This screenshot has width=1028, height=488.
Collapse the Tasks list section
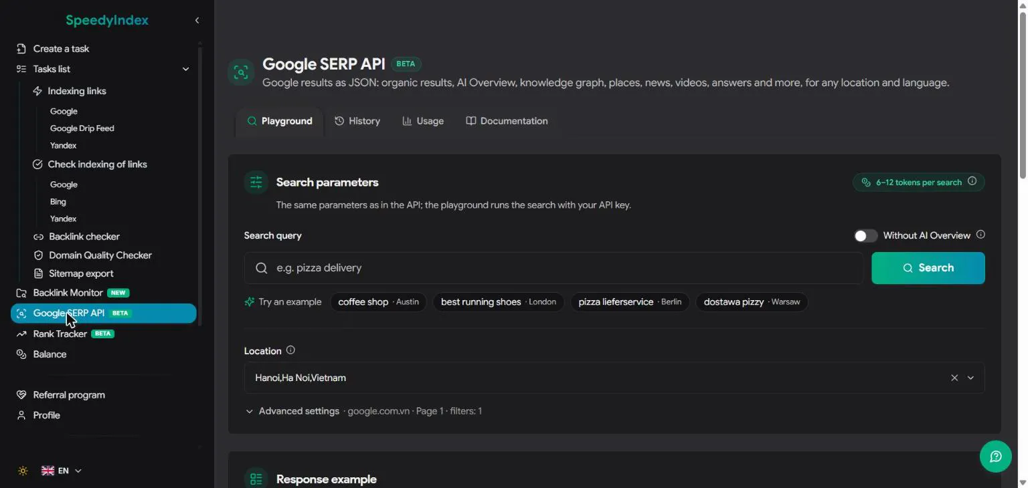click(185, 69)
